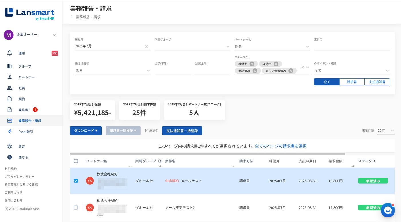
Task: Uncheck the メールテスト row checkbox
Action: tap(76, 181)
